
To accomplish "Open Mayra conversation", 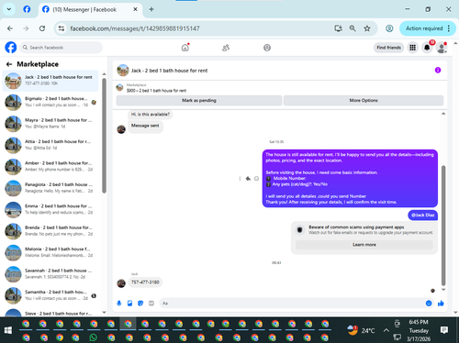I will [50, 124].
